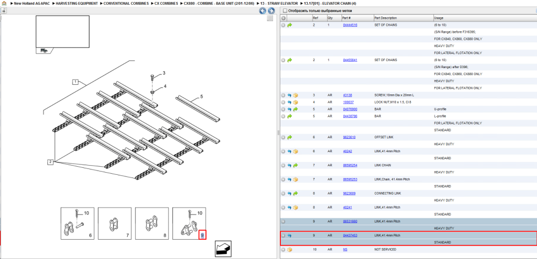Open the NS part link
Viewport: 537px width, 259px height.
(345, 249)
